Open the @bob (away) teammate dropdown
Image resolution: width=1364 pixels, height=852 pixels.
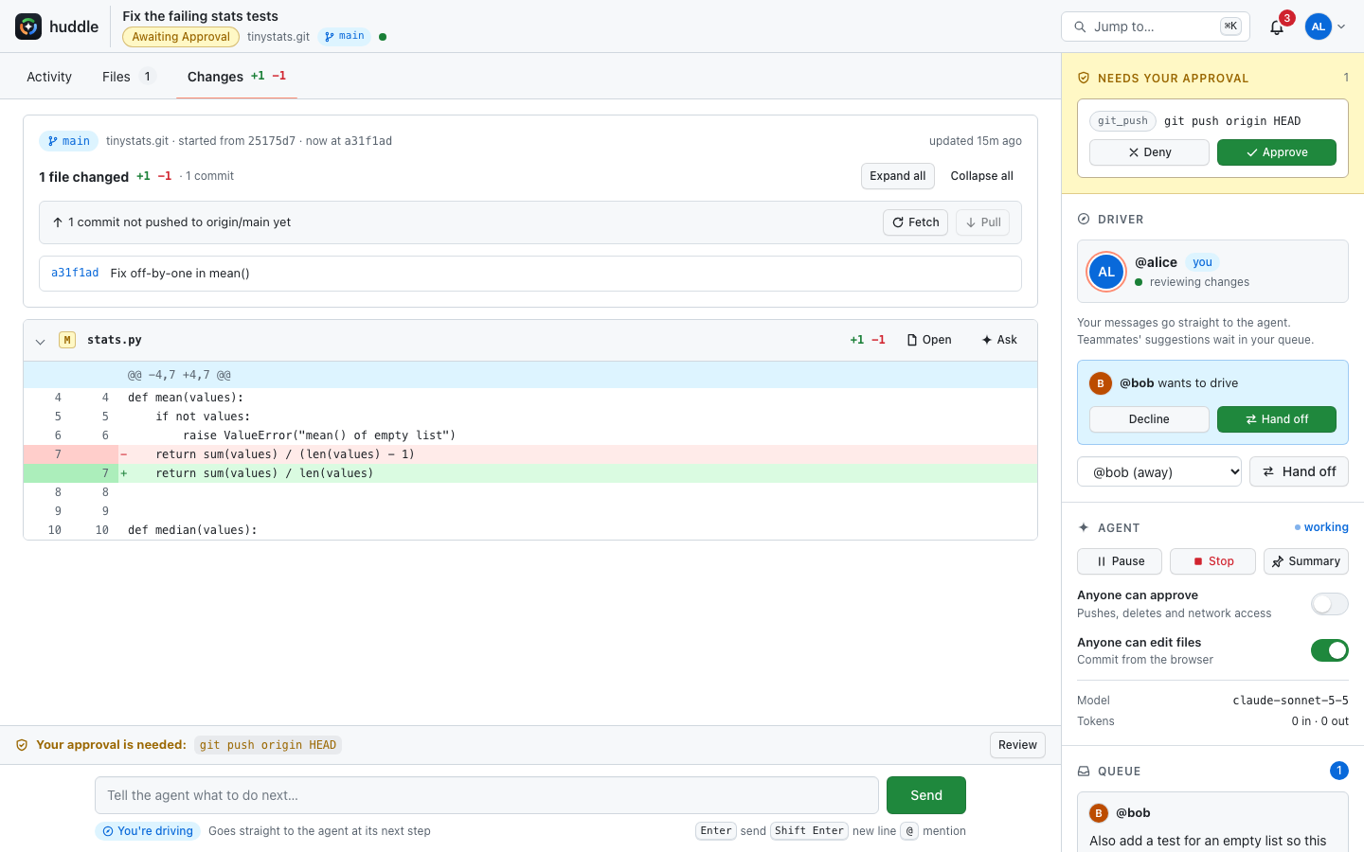1159,471
